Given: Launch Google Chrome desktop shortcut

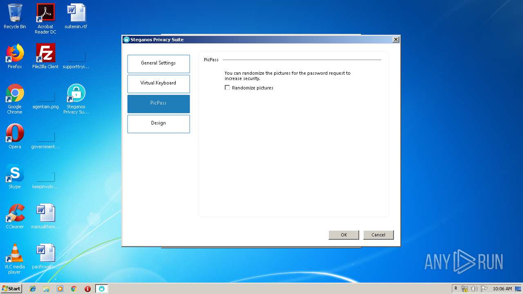Looking at the screenshot, I should pos(15,99).
